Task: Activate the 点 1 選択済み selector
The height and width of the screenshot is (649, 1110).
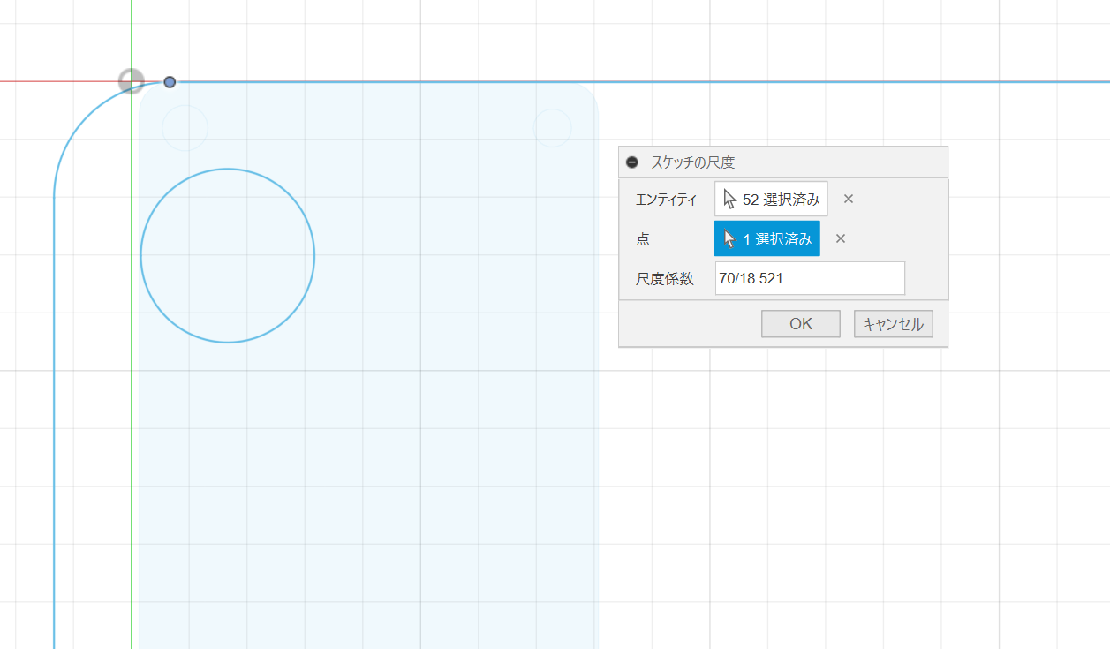Action: [x=766, y=238]
